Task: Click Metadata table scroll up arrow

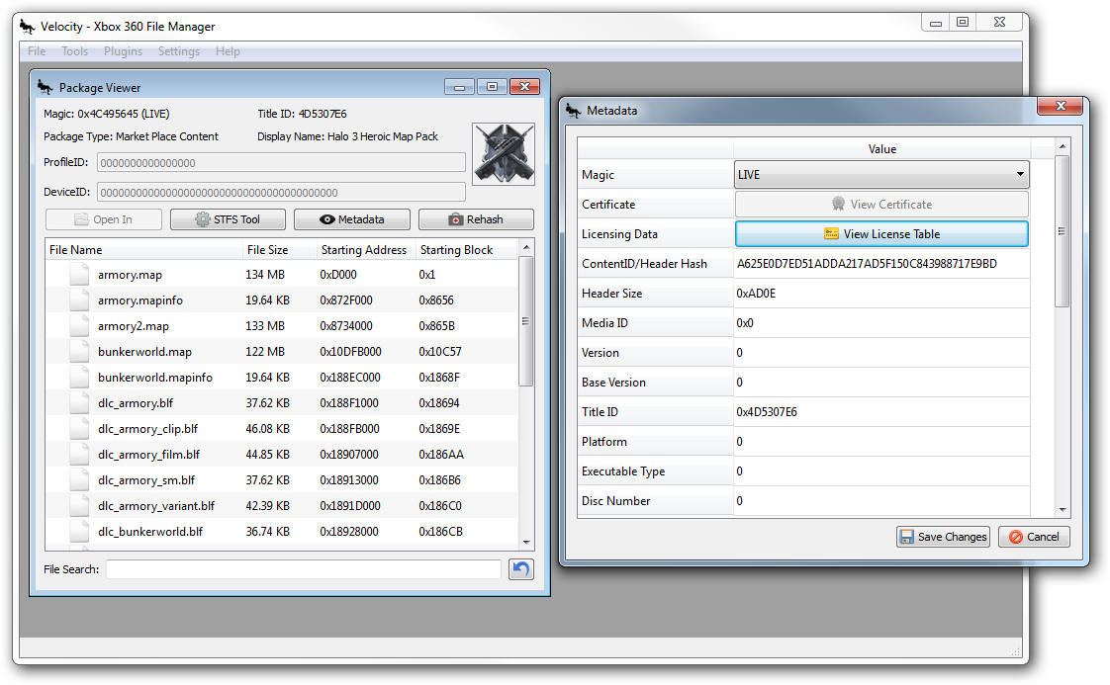Action: coord(1062,146)
